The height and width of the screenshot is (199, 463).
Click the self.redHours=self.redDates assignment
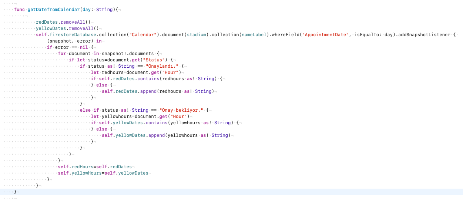pyautogui.click(x=95, y=166)
